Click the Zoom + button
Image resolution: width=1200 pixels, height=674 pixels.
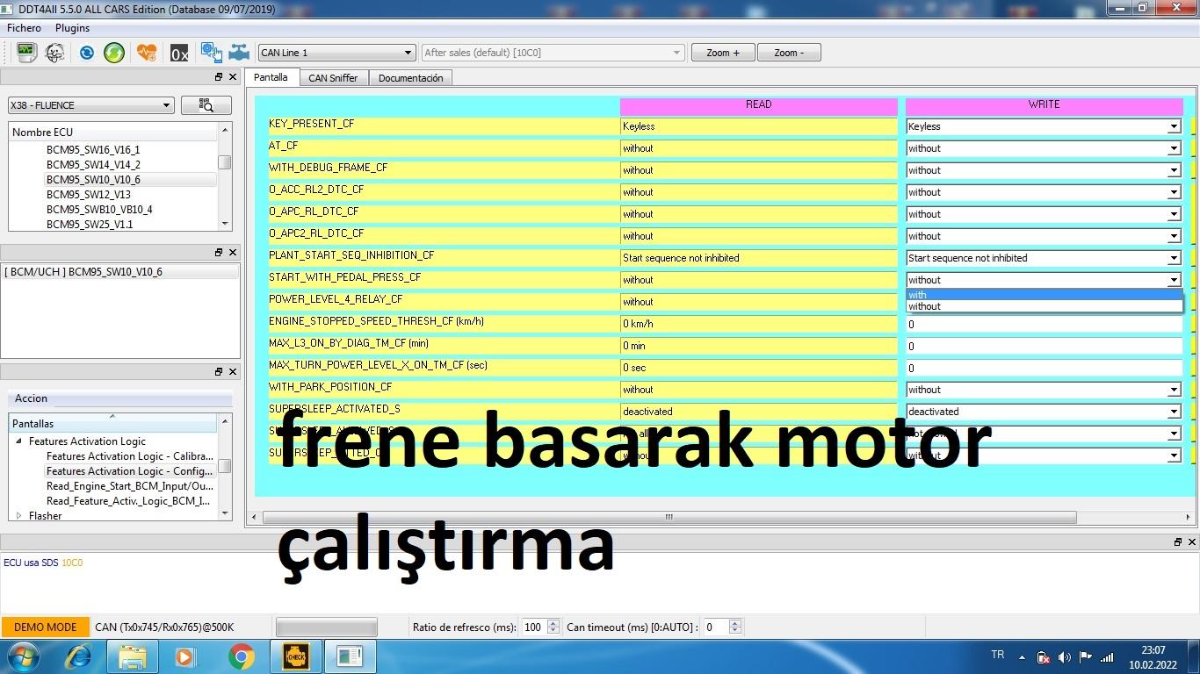[723, 53]
